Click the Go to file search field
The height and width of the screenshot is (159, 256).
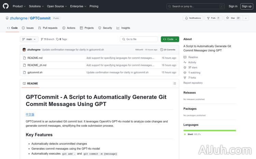tap(139, 39)
